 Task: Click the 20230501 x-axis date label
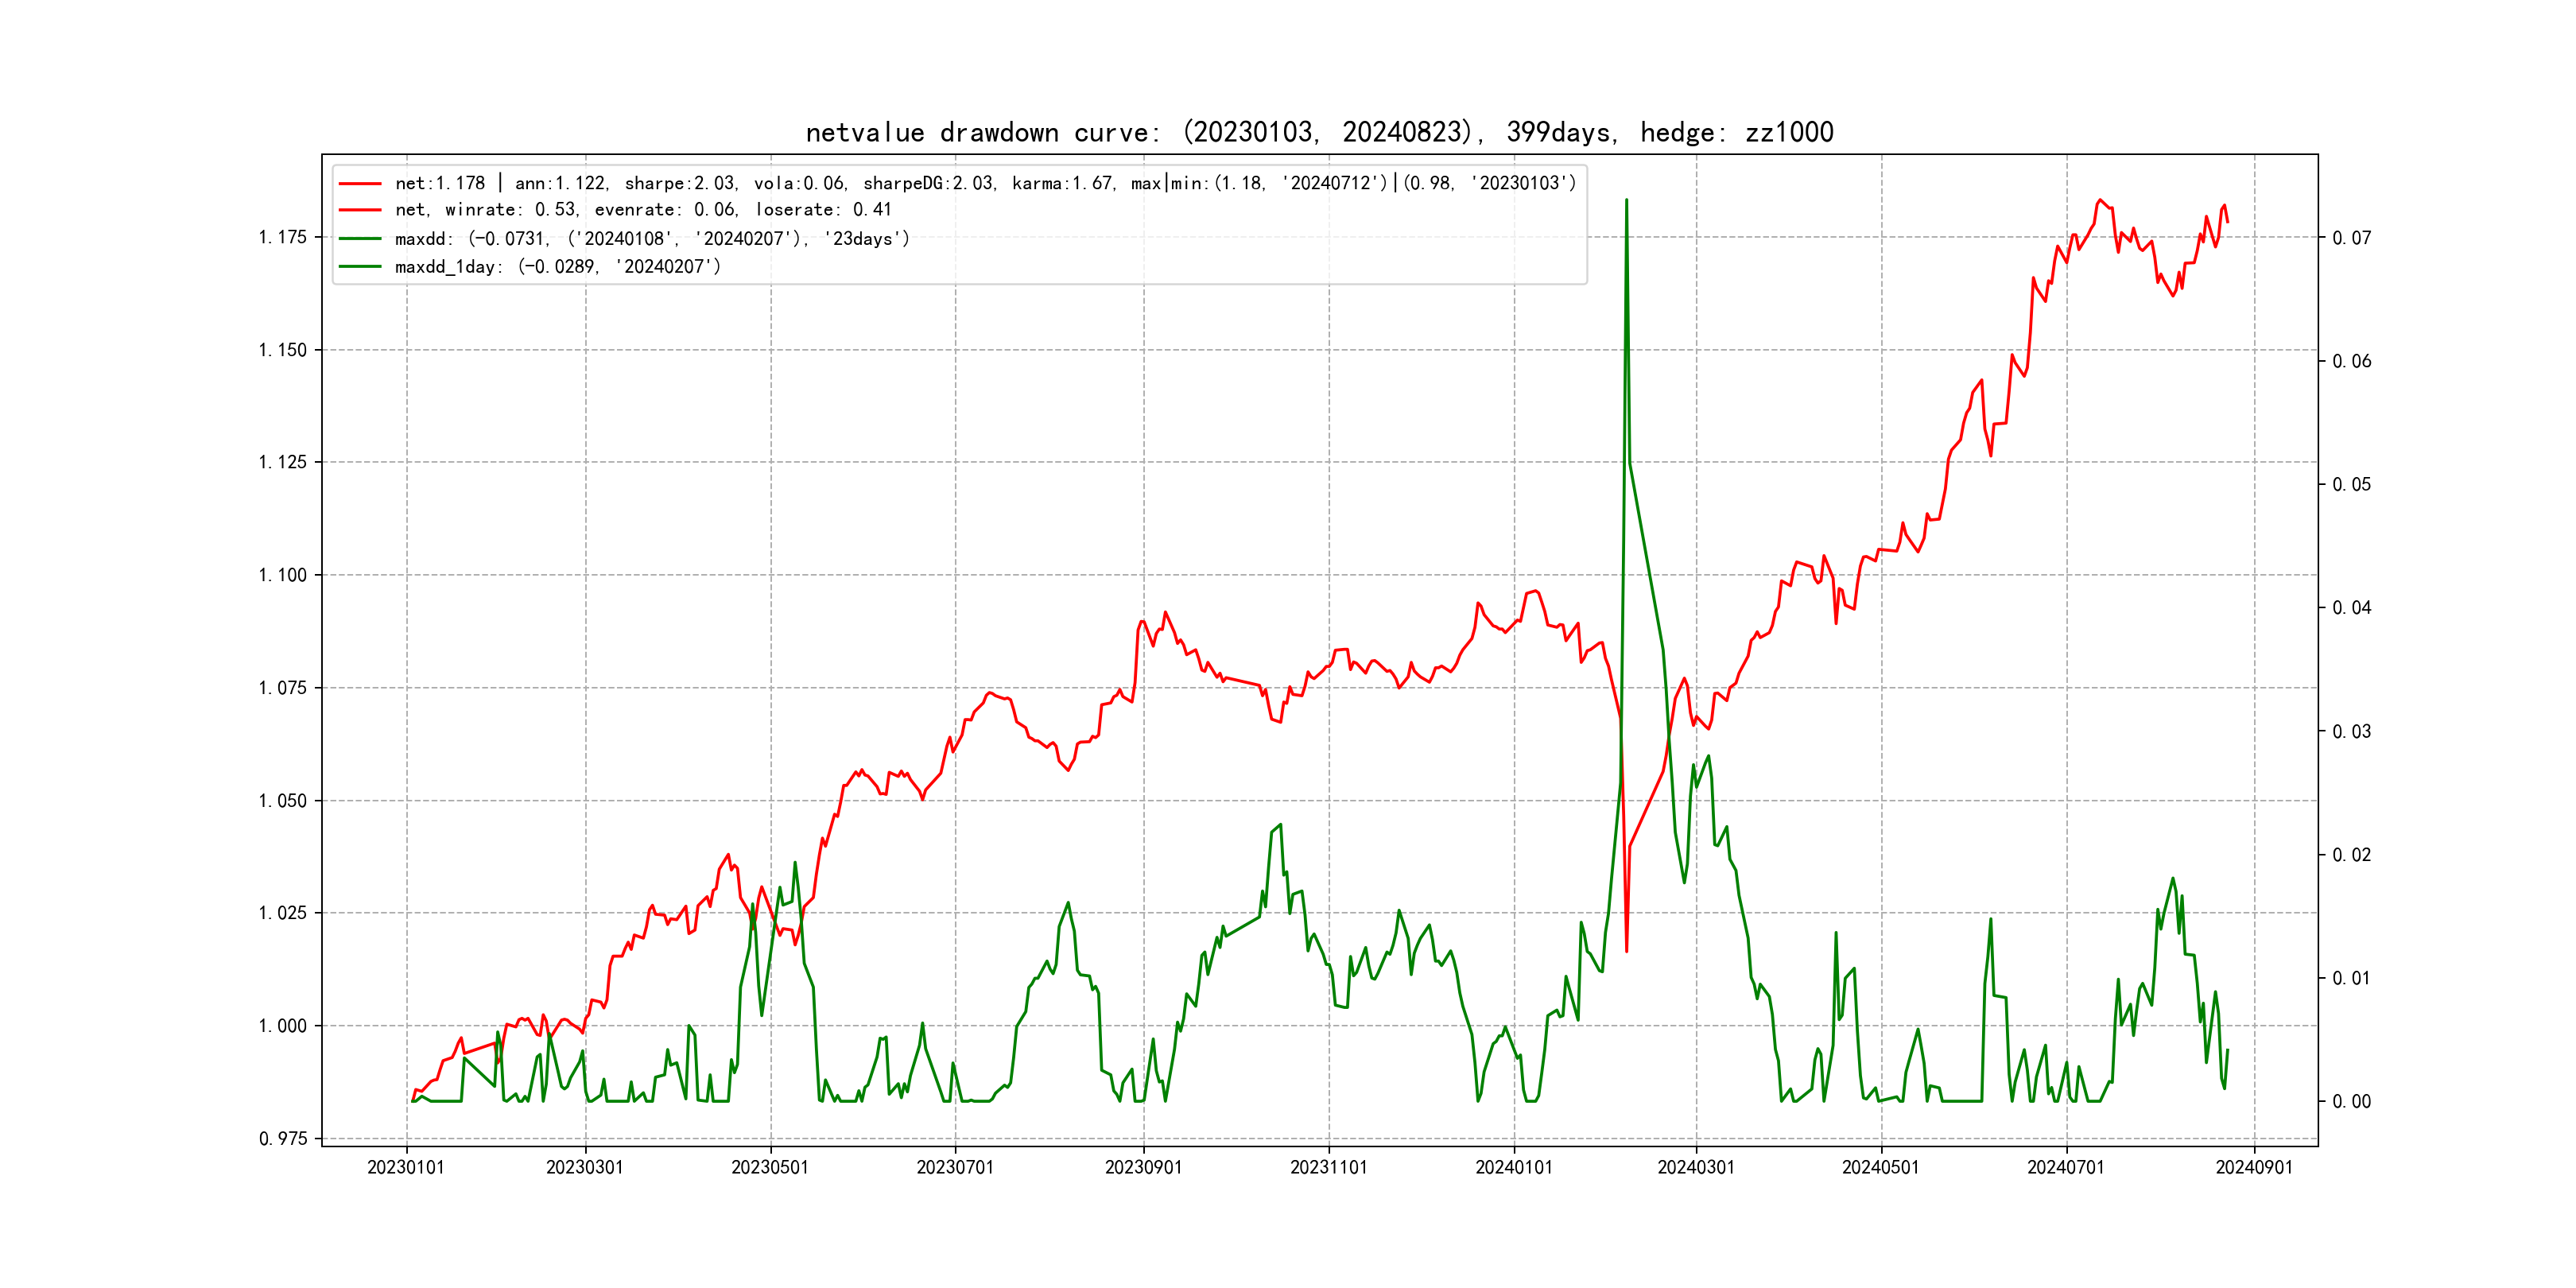pos(770,1168)
